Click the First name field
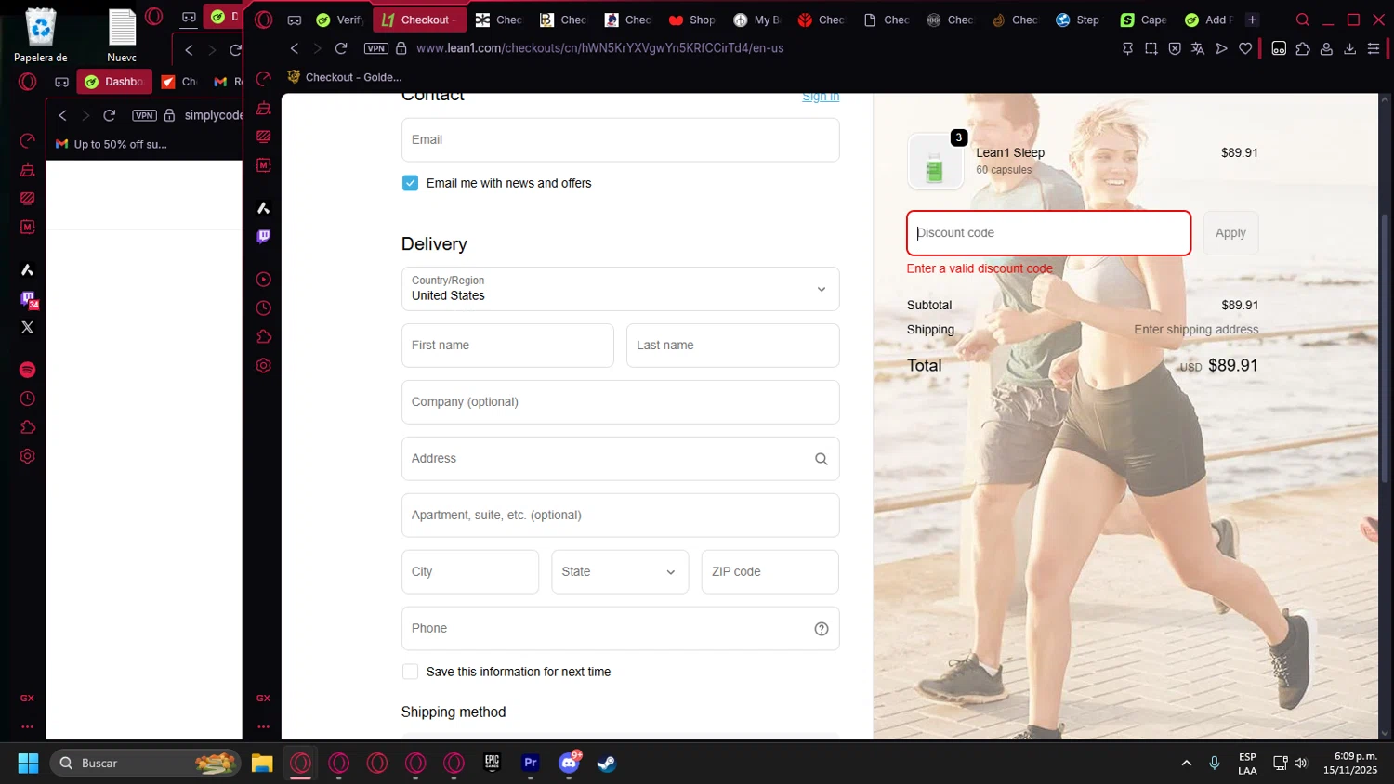Screen dimensions: 1394x784 507,346
